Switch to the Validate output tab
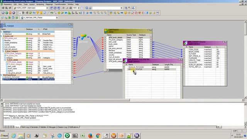247x139 pixels. (43, 127)
